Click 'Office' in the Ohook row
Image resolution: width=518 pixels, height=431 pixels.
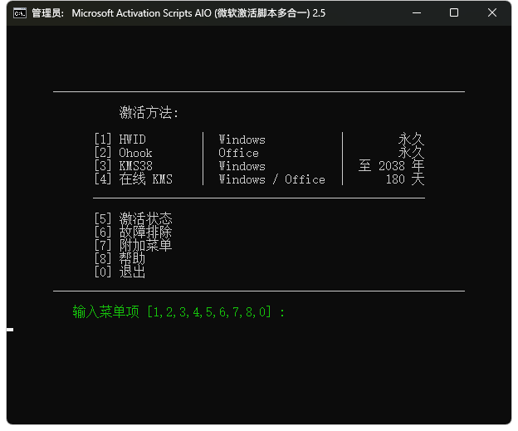(x=238, y=153)
